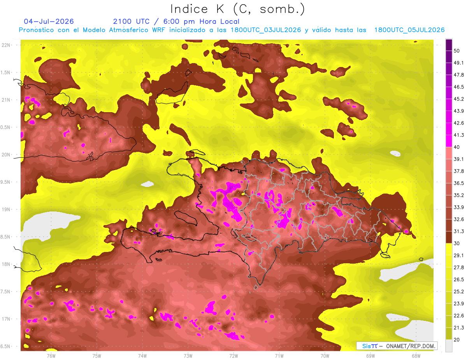Select the latitude label "17N"
This screenshot has width=467, height=361.
pos(7,319)
